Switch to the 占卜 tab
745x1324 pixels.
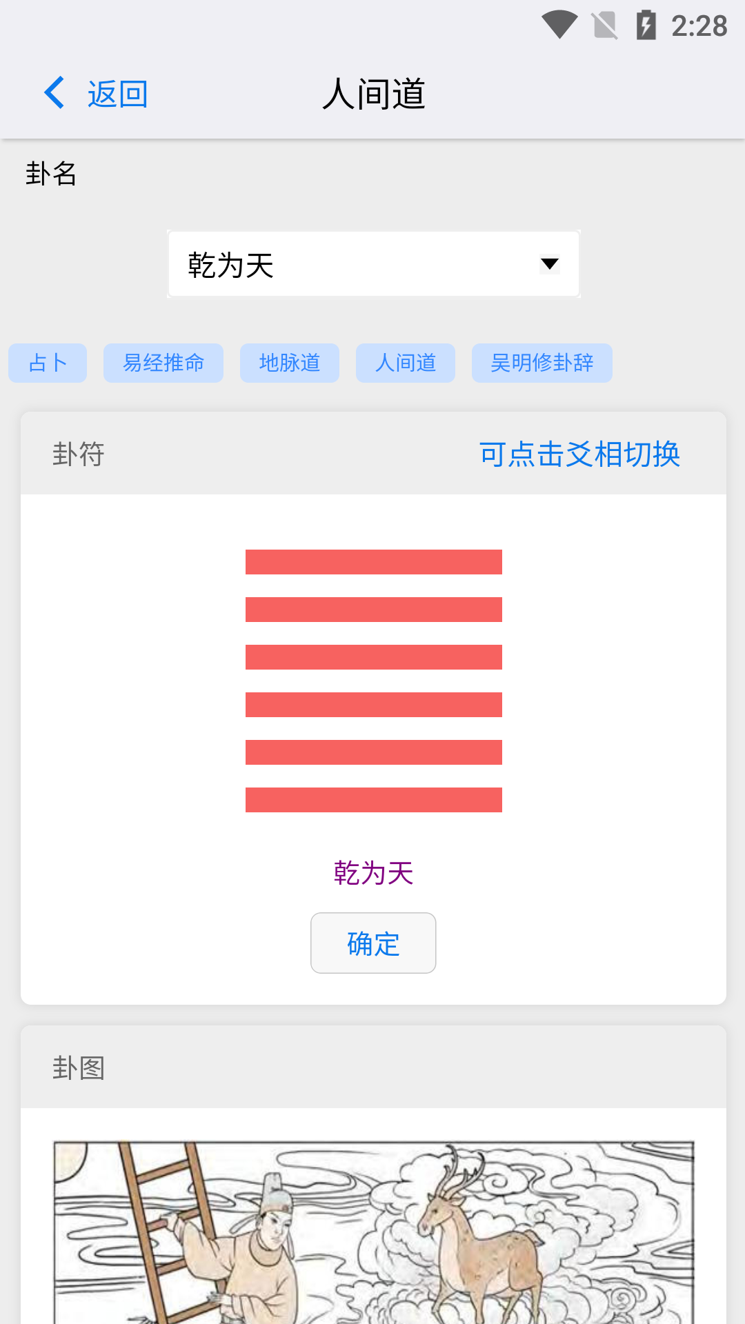[x=47, y=363]
